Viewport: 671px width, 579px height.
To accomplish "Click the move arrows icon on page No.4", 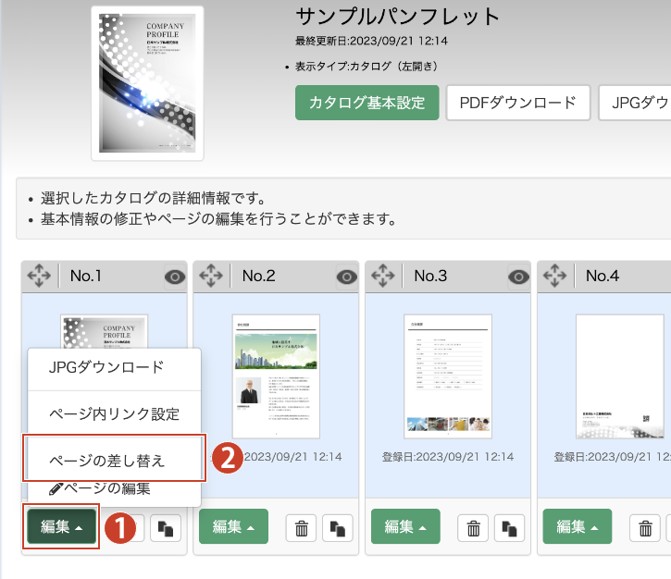I will [554, 276].
